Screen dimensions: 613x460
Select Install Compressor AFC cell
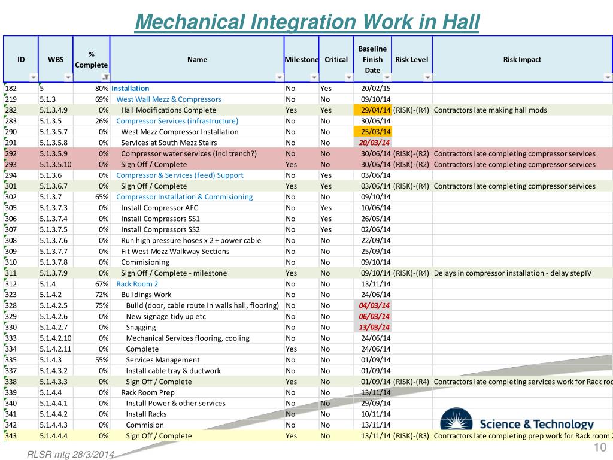[x=198, y=208]
